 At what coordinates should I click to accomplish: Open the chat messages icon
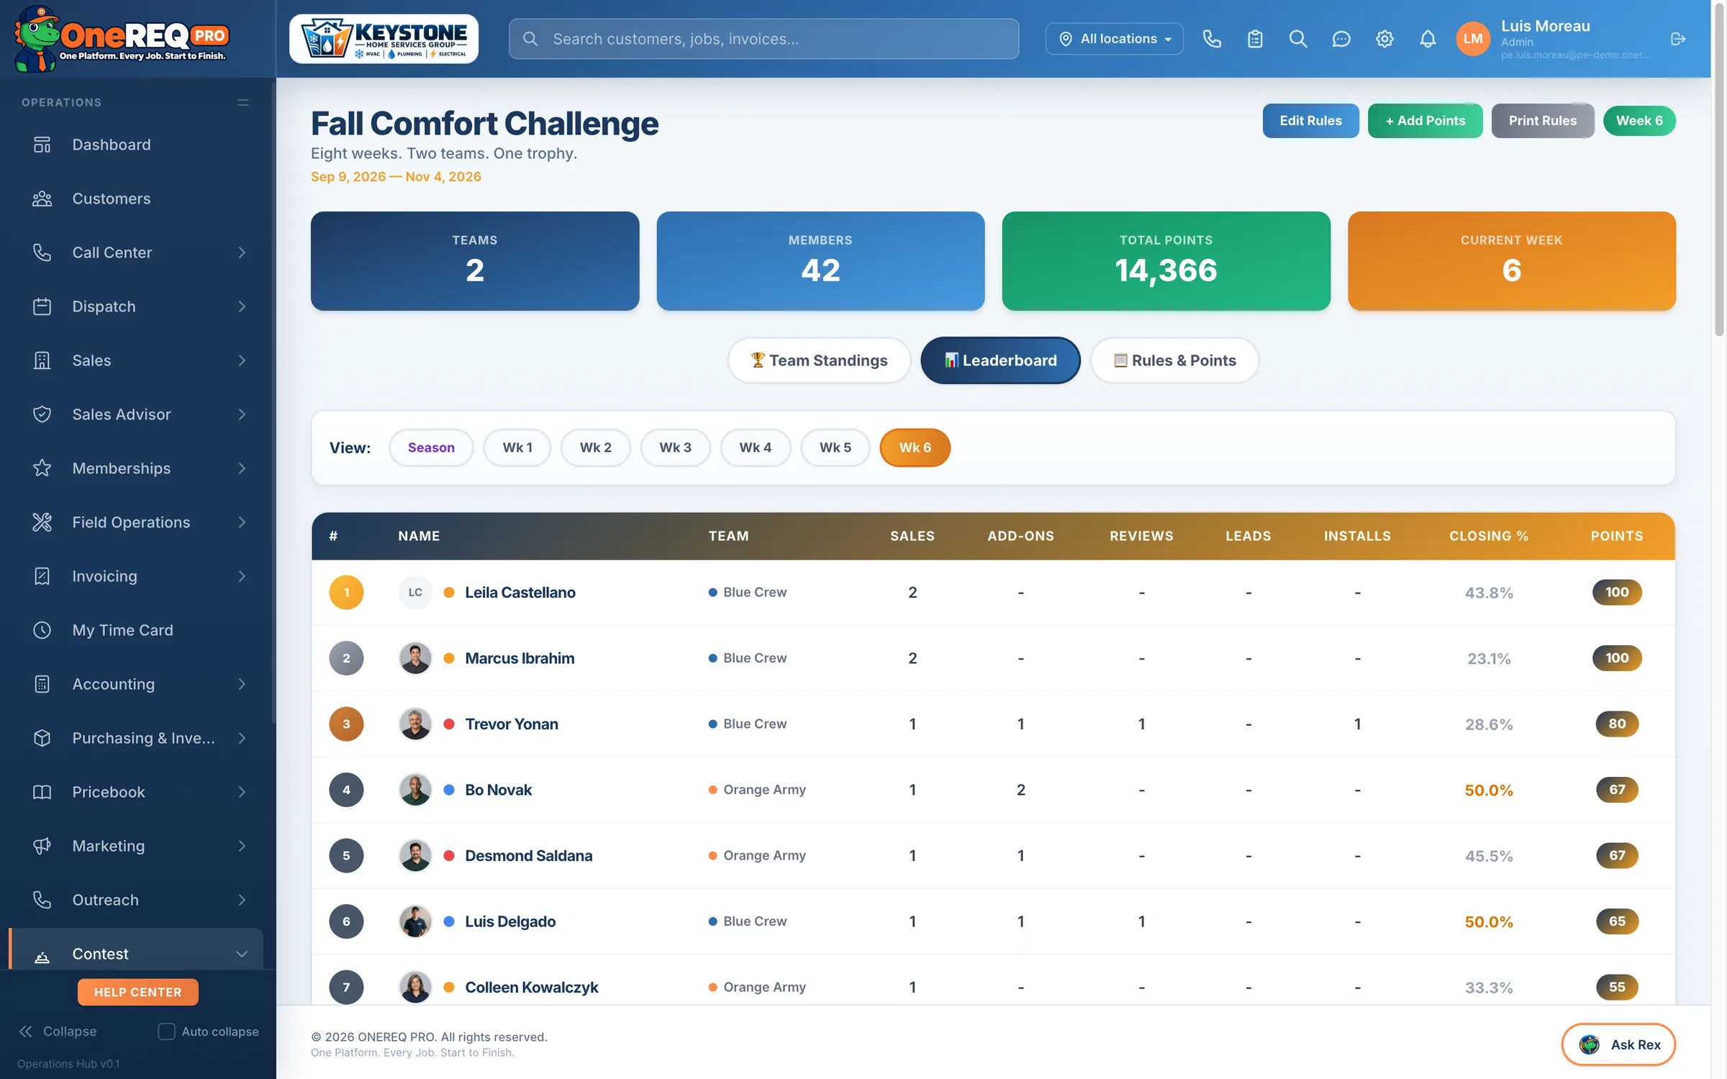[1341, 39]
